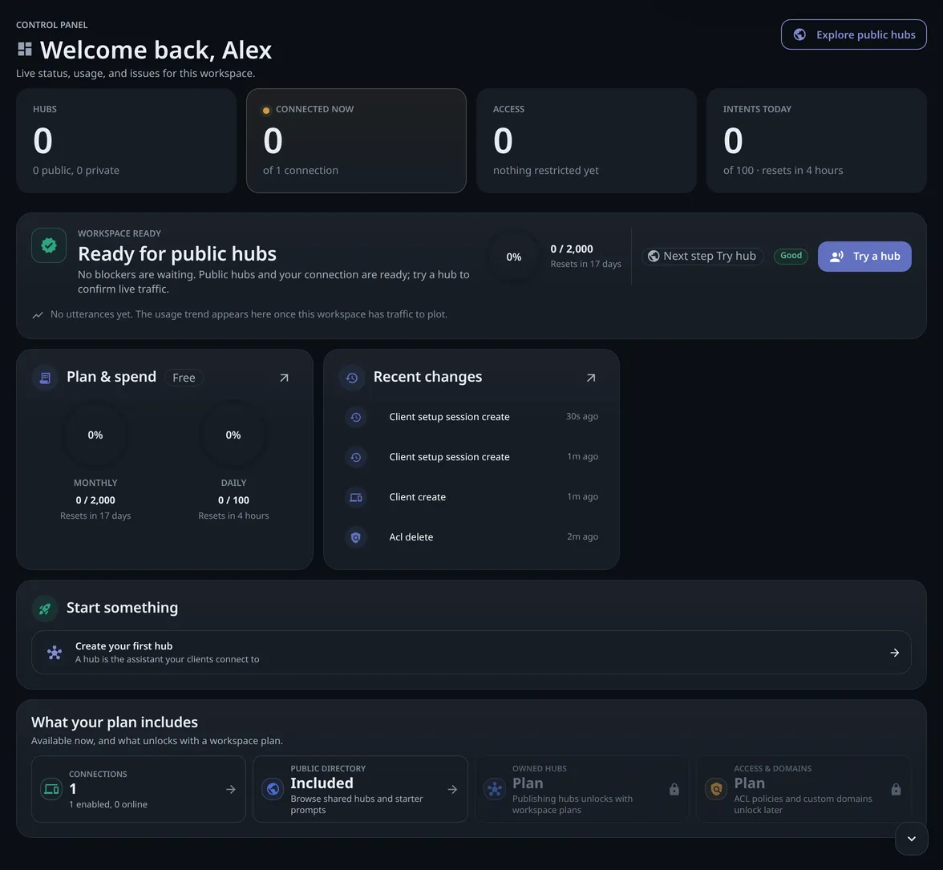Click the workspace usage 0% progress ring
The height and width of the screenshot is (870, 943).
513,257
